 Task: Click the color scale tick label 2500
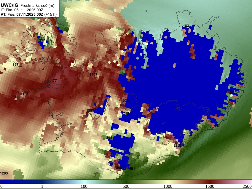247,186
